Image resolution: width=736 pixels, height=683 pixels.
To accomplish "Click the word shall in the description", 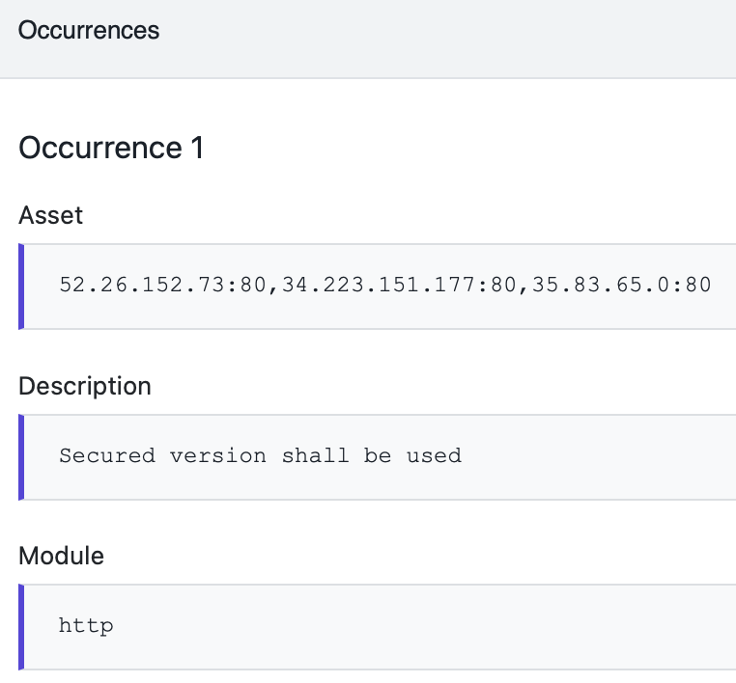I will (316, 455).
